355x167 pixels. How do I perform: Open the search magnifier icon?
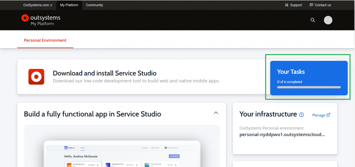313,20
